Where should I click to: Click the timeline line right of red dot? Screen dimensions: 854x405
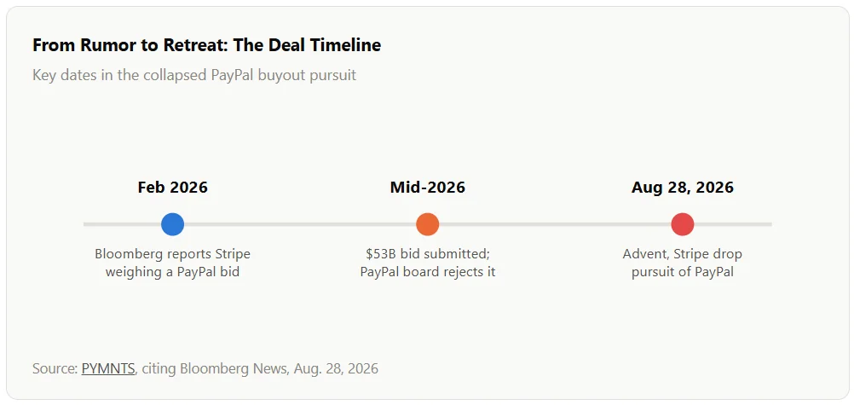(733, 224)
